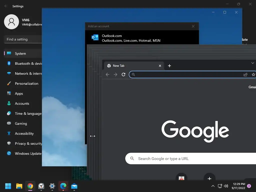The height and width of the screenshot is (192, 256).
Task: Click the magnifier icon in Google search box
Action: pyautogui.click(x=132, y=158)
